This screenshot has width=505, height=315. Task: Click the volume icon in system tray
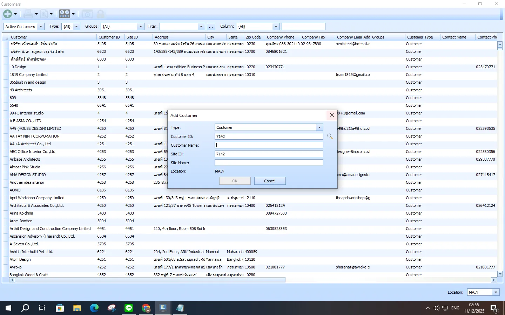tap(436, 308)
